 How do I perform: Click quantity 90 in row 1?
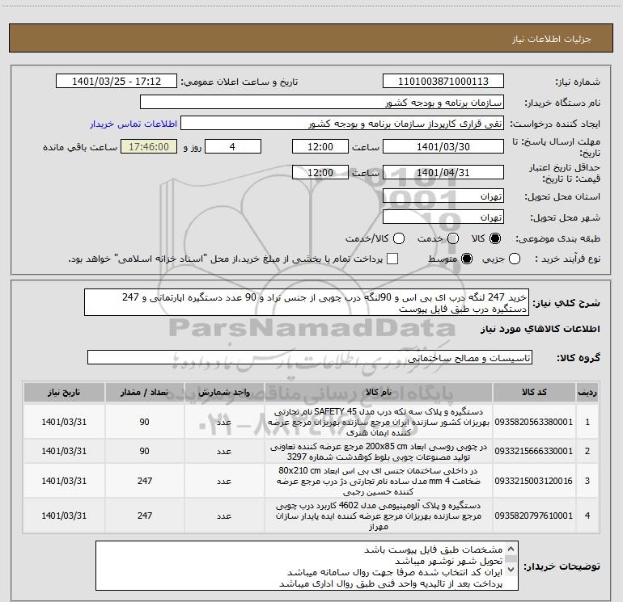[x=145, y=422]
